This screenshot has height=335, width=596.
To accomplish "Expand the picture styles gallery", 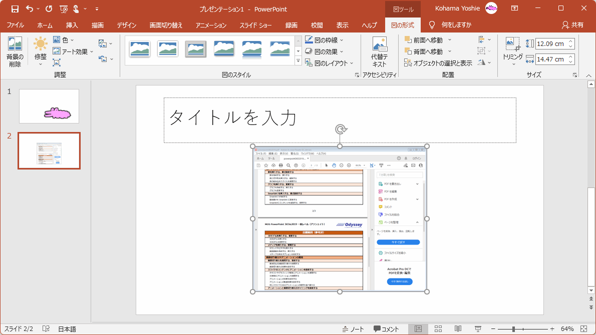I will pos(298,61).
